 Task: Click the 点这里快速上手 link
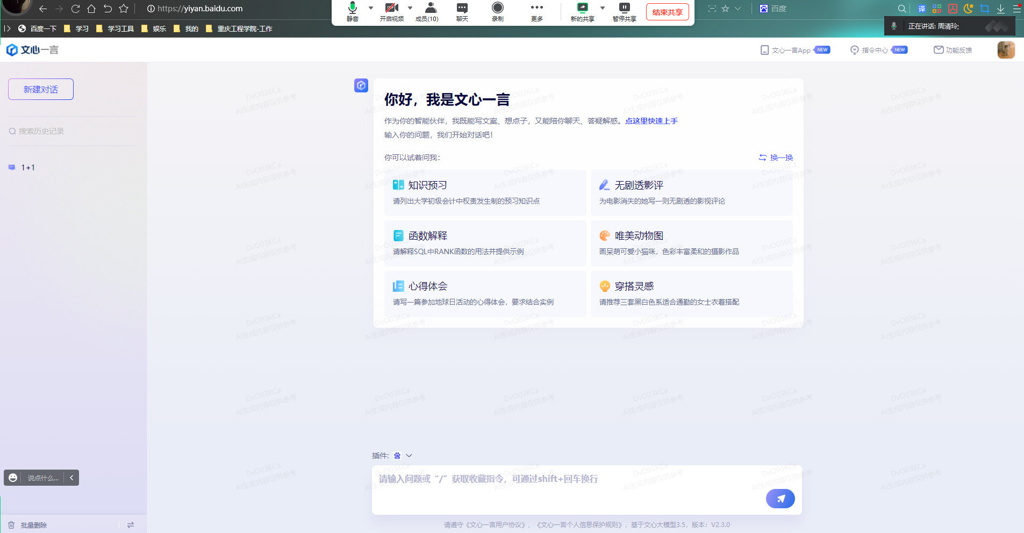[x=651, y=121]
